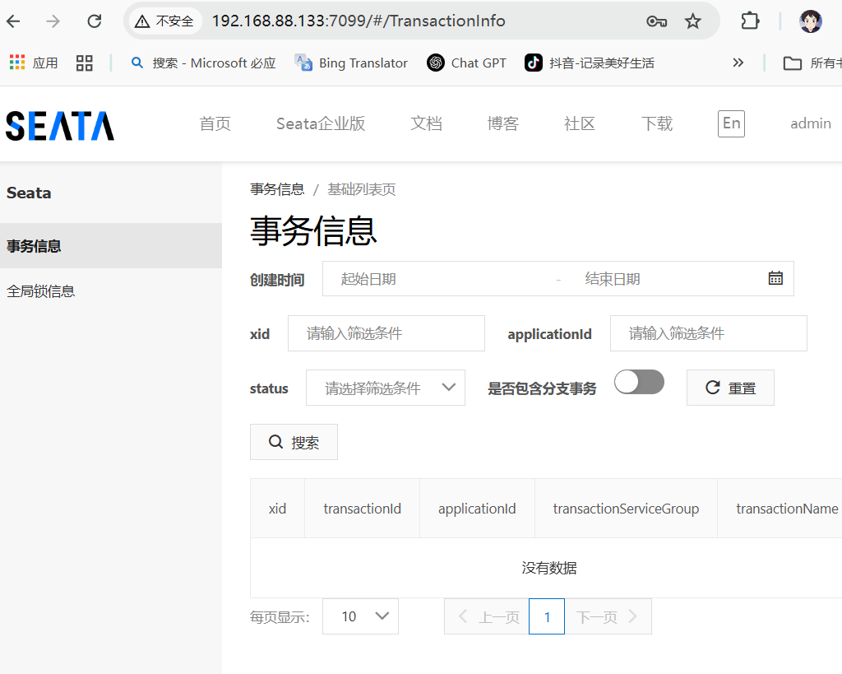Open the calendar date picker icon
The height and width of the screenshot is (674, 842).
tap(775, 278)
